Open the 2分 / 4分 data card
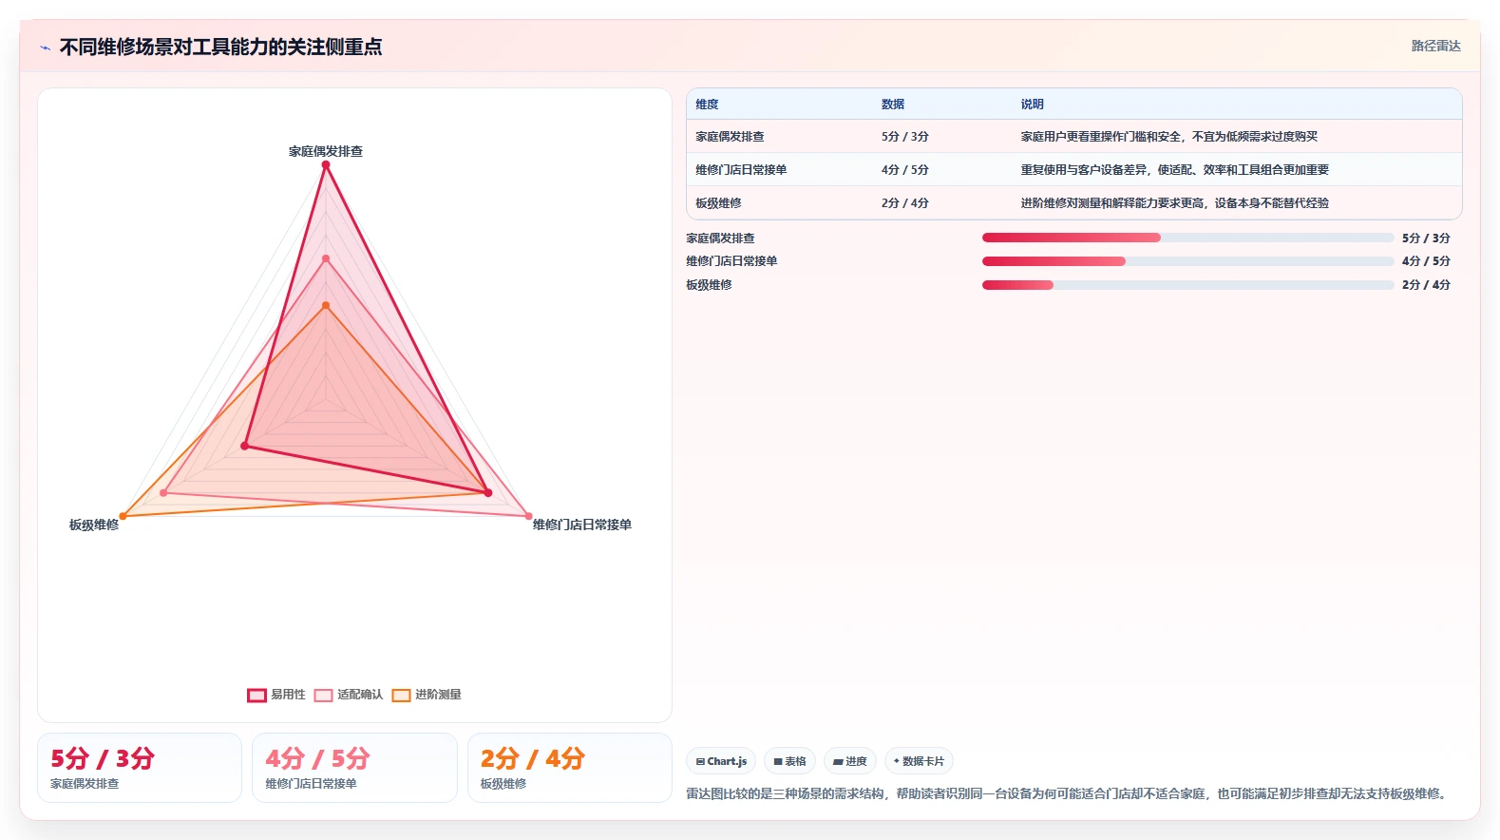 pyautogui.click(x=570, y=768)
